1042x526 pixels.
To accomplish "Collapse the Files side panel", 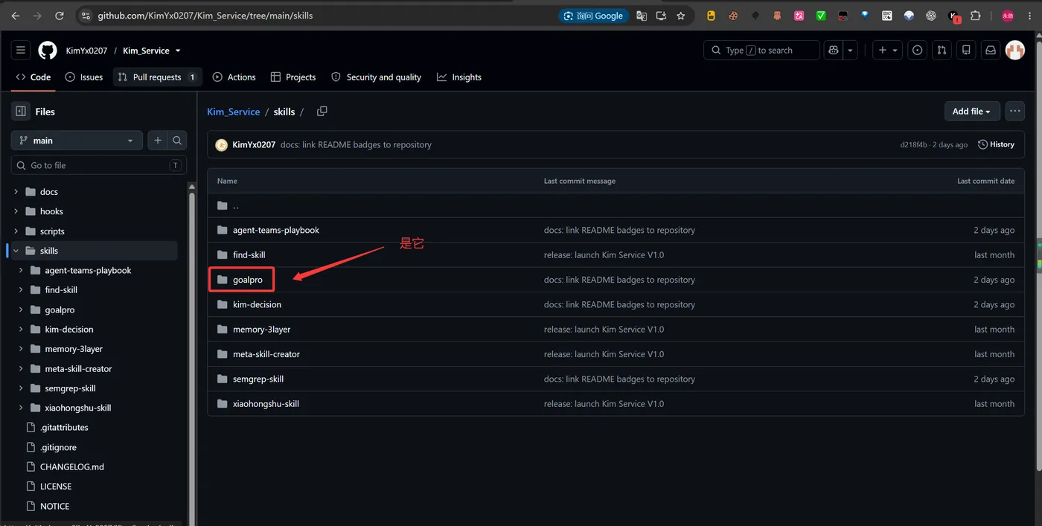I will pos(21,112).
